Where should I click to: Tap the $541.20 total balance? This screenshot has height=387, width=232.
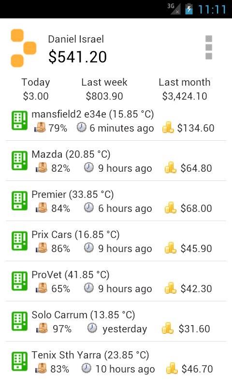(77, 57)
